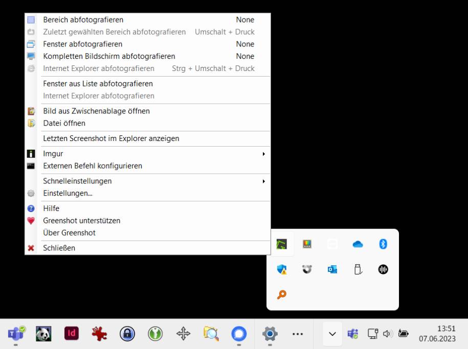The height and width of the screenshot is (349, 468).
Task: Collapse the hidden icons tray with the chevron
Action: click(332, 334)
